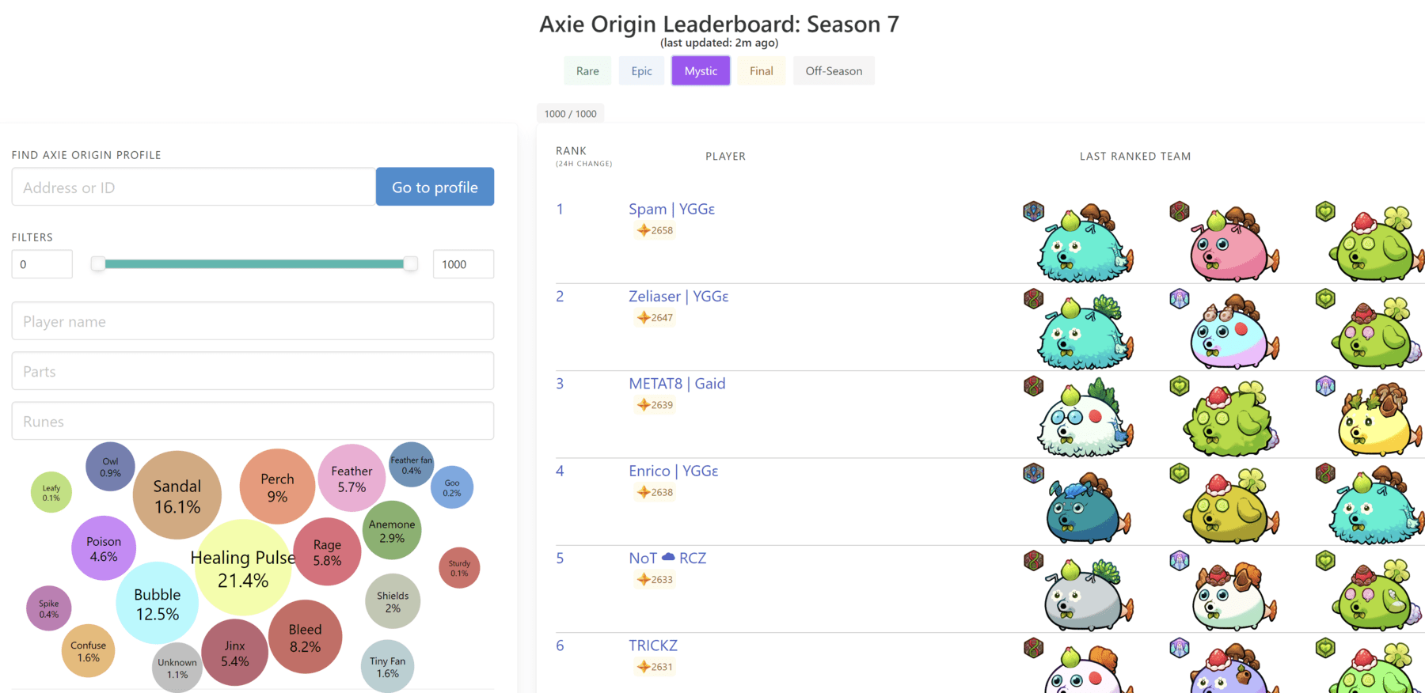The image size is (1425, 693).
Task: Select the Sandal 16.1% bubble
Action: click(177, 495)
